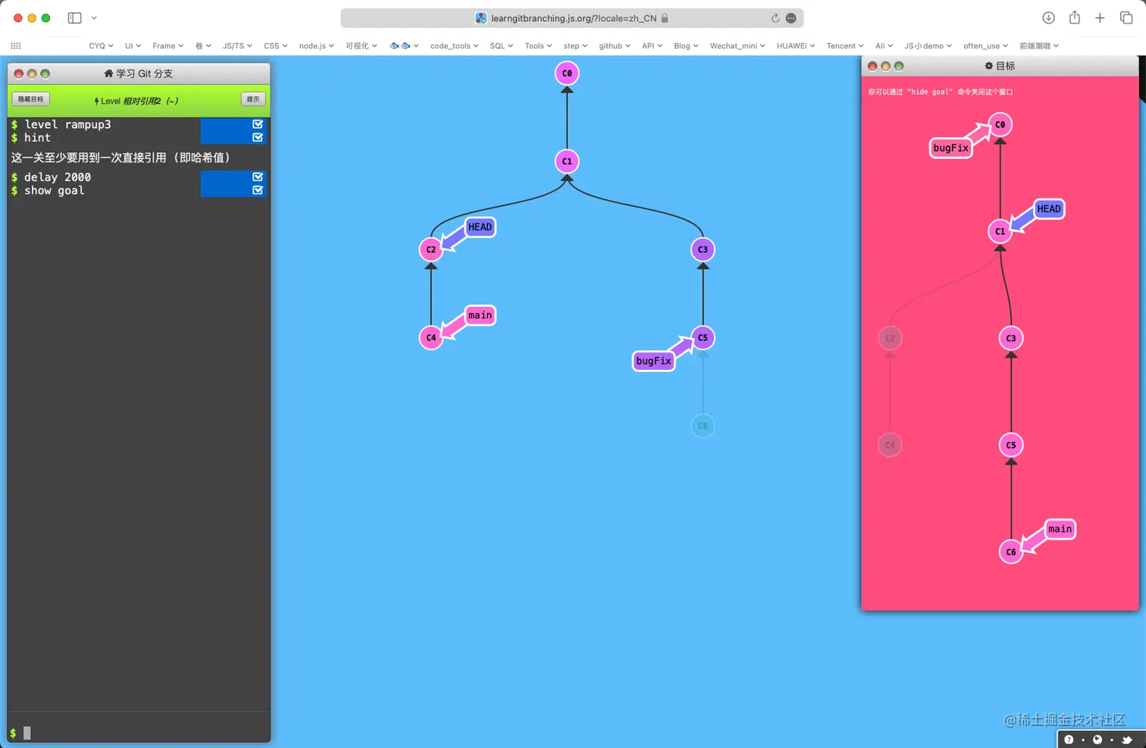1146x748 pixels.
Task: Click the bugFix branch label in main tree
Action: (653, 361)
